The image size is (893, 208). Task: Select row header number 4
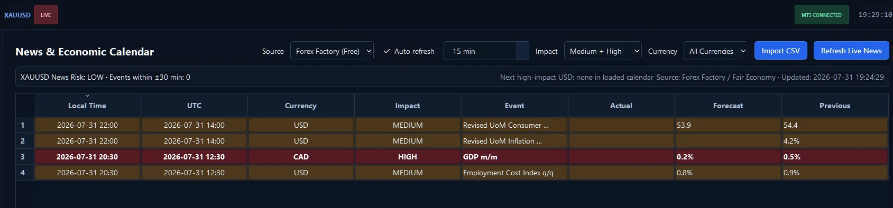[x=25, y=173]
